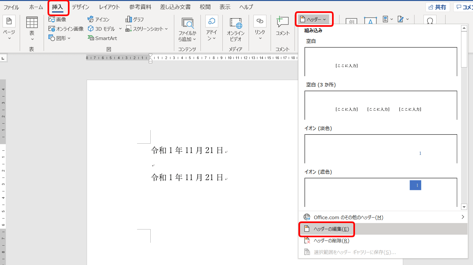Open the ページ (Pages) group button

[9, 28]
